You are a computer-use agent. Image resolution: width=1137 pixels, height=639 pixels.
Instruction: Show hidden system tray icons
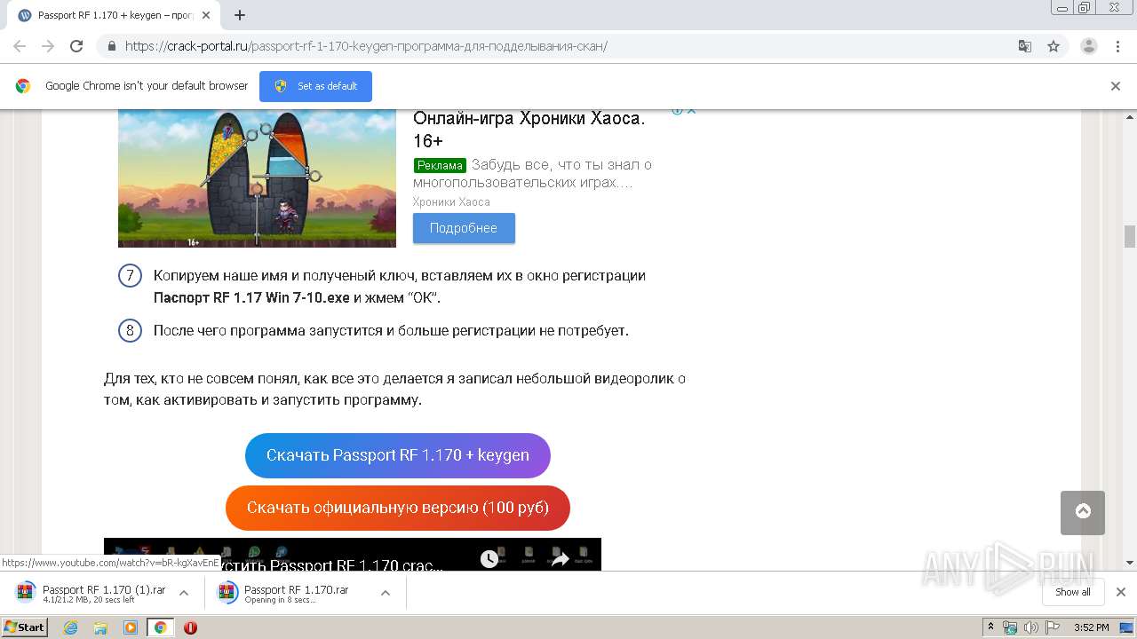[990, 627]
